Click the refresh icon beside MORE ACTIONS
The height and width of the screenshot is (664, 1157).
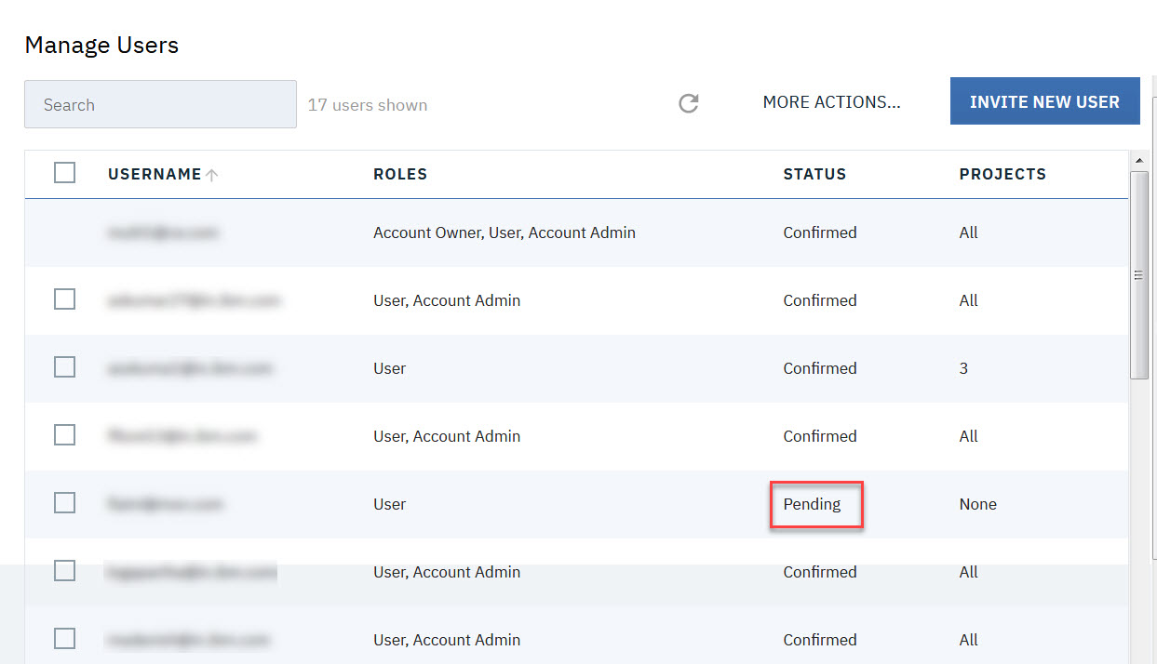[688, 103]
